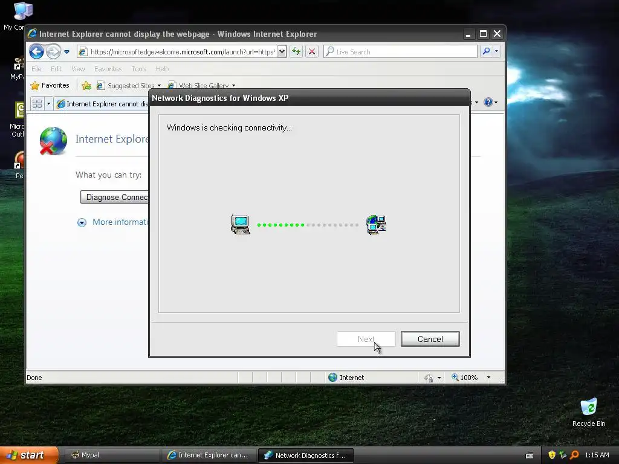Click the Windows is checking connectivity text
This screenshot has height=464, width=619.
tap(229, 127)
